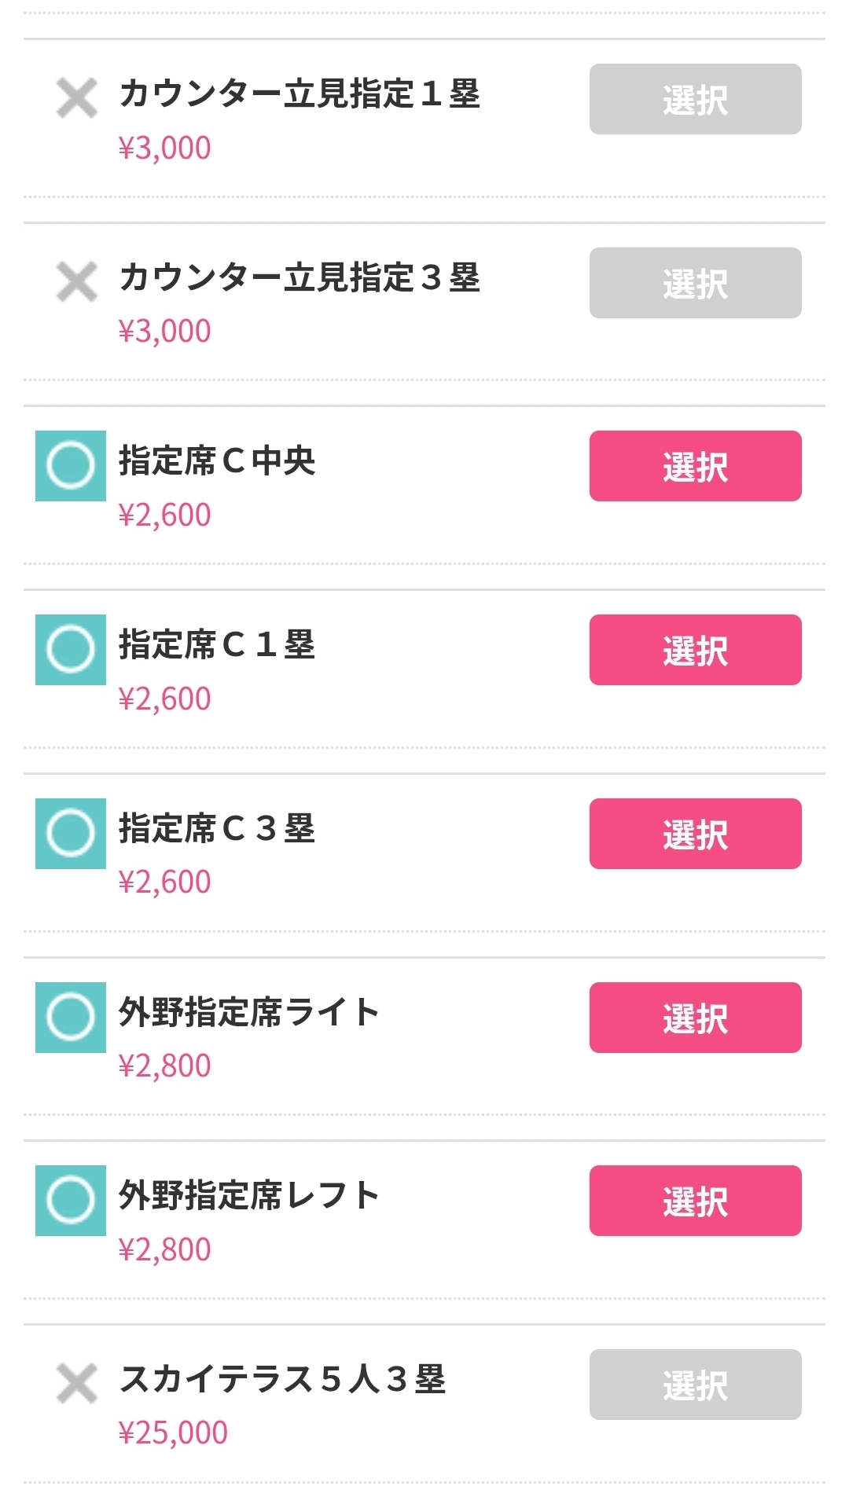
Task: Click availability circle icon for 指定席Ｃ中央
Action: [x=71, y=466]
